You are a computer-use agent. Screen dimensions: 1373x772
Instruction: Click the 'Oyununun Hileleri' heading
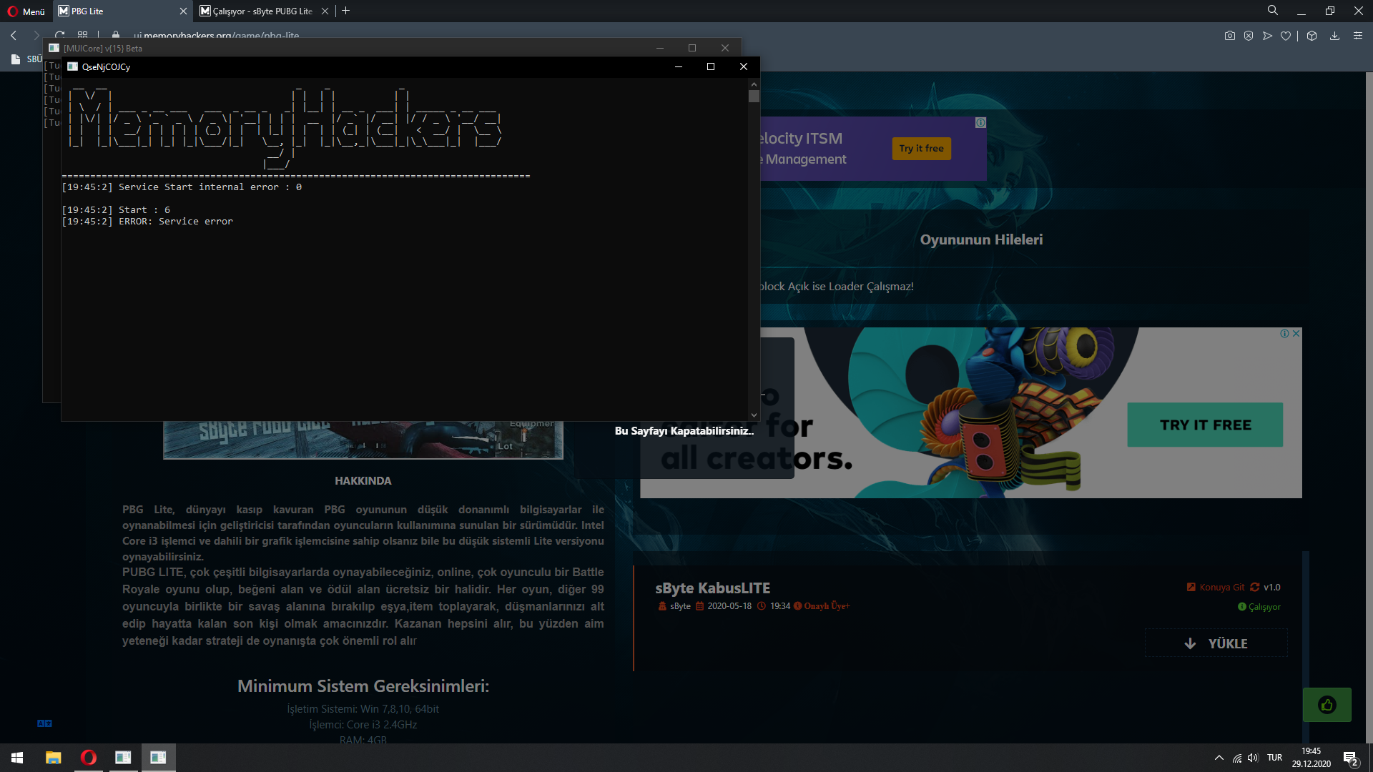click(981, 239)
